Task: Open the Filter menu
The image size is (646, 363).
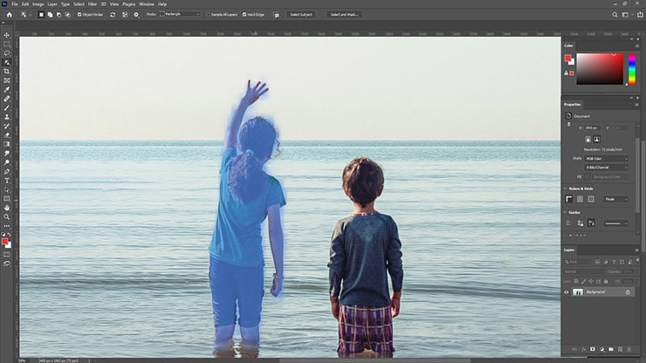Action: (x=93, y=4)
